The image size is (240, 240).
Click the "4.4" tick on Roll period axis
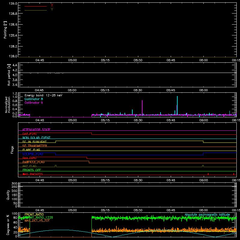[x=15, y=65]
